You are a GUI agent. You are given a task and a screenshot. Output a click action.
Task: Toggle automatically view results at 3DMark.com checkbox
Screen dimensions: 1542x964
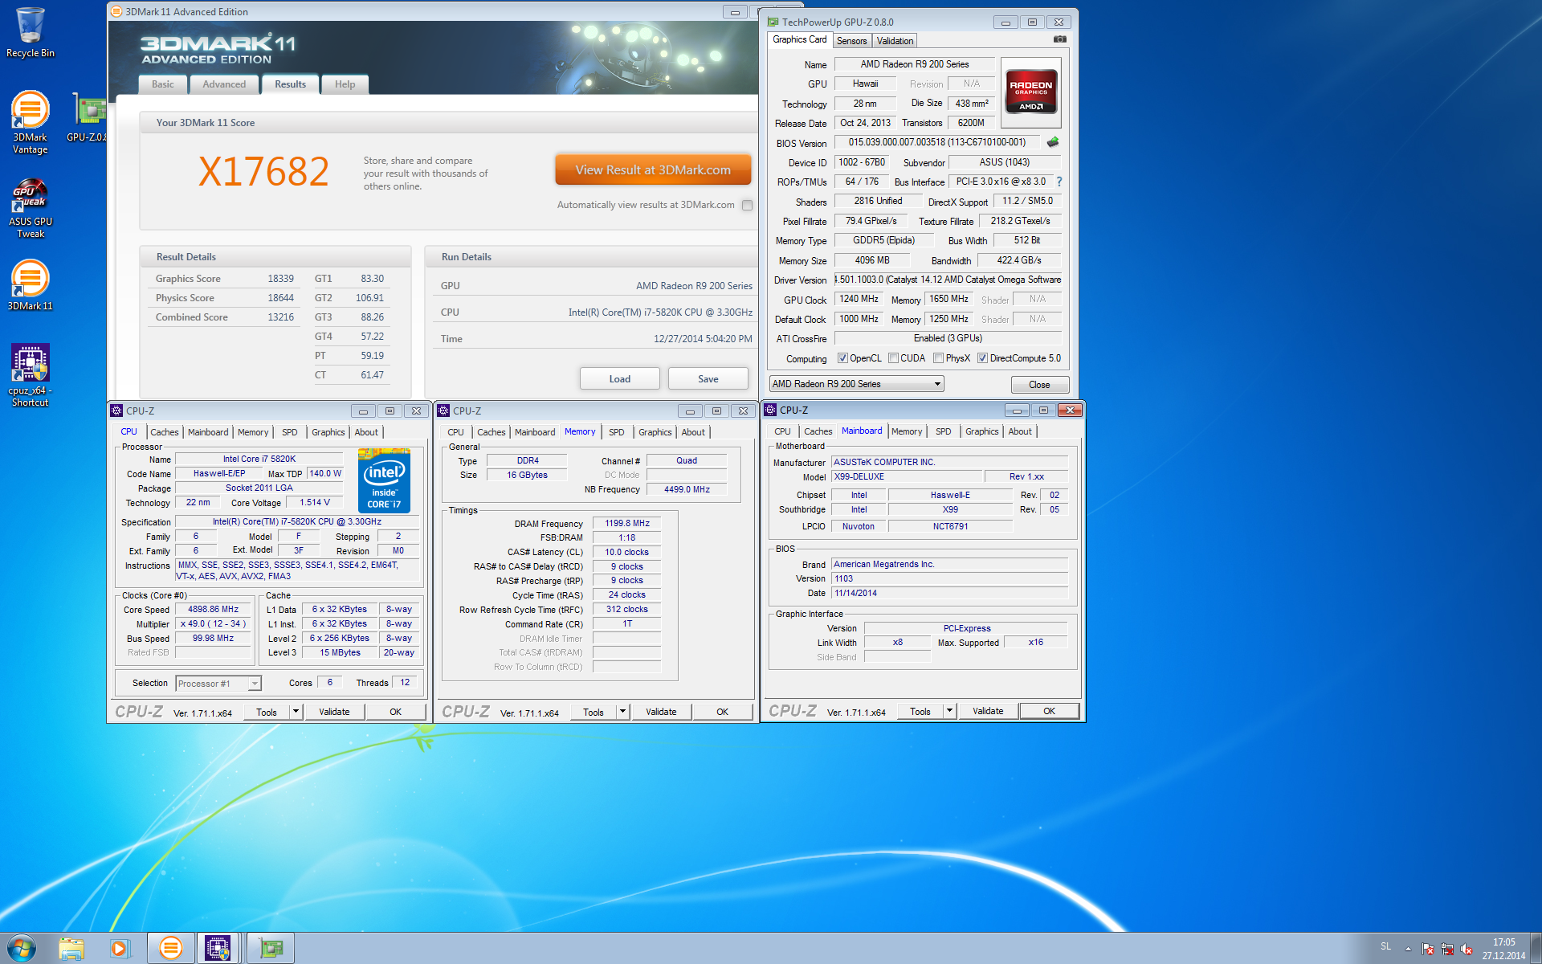(747, 205)
